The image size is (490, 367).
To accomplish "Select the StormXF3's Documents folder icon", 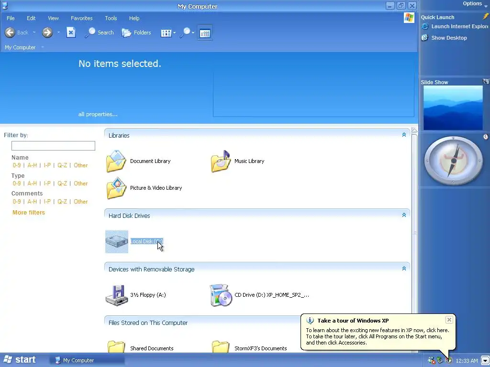I will pyautogui.click(x=221, y=347).
